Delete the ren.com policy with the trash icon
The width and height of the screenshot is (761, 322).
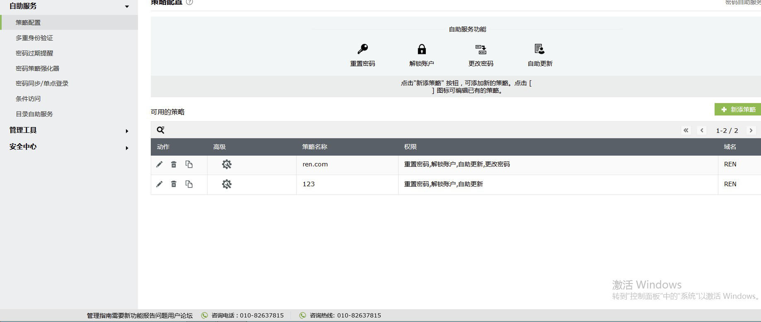pyautogui.click(x=174, y=164)
